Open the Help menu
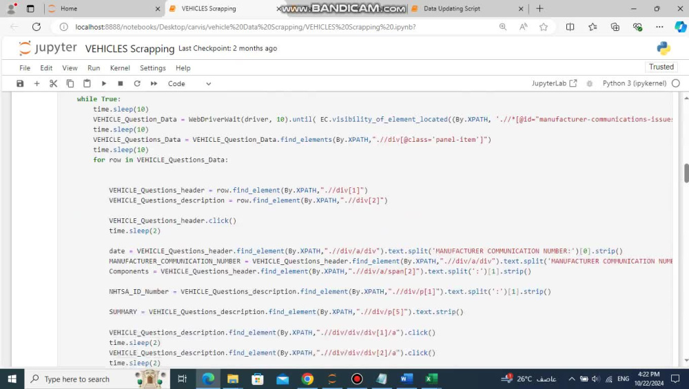 [183, 68]
